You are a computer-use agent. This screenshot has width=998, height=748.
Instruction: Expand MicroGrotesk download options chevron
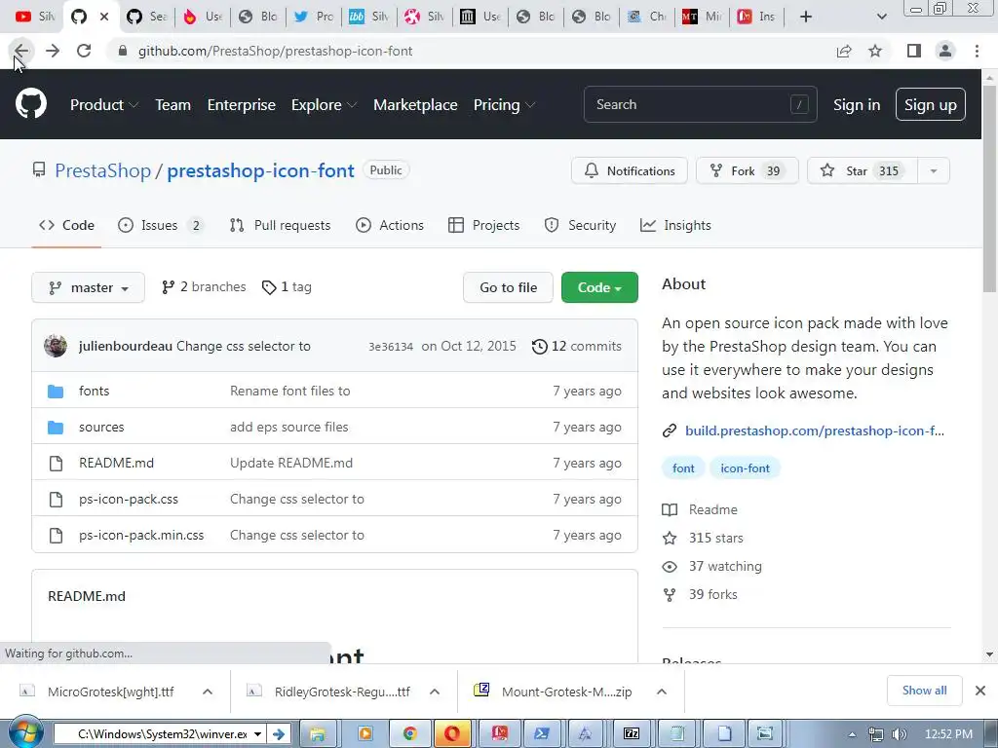(208, 692)
